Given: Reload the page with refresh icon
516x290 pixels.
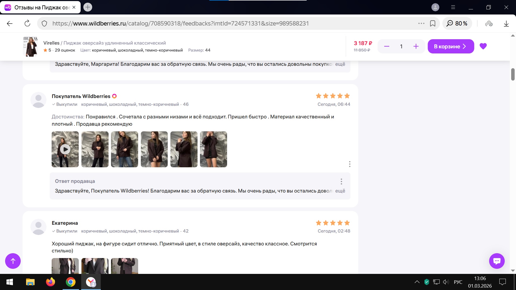Looking at the screenshot, I should pyautogui.click(x=27, y=24).
